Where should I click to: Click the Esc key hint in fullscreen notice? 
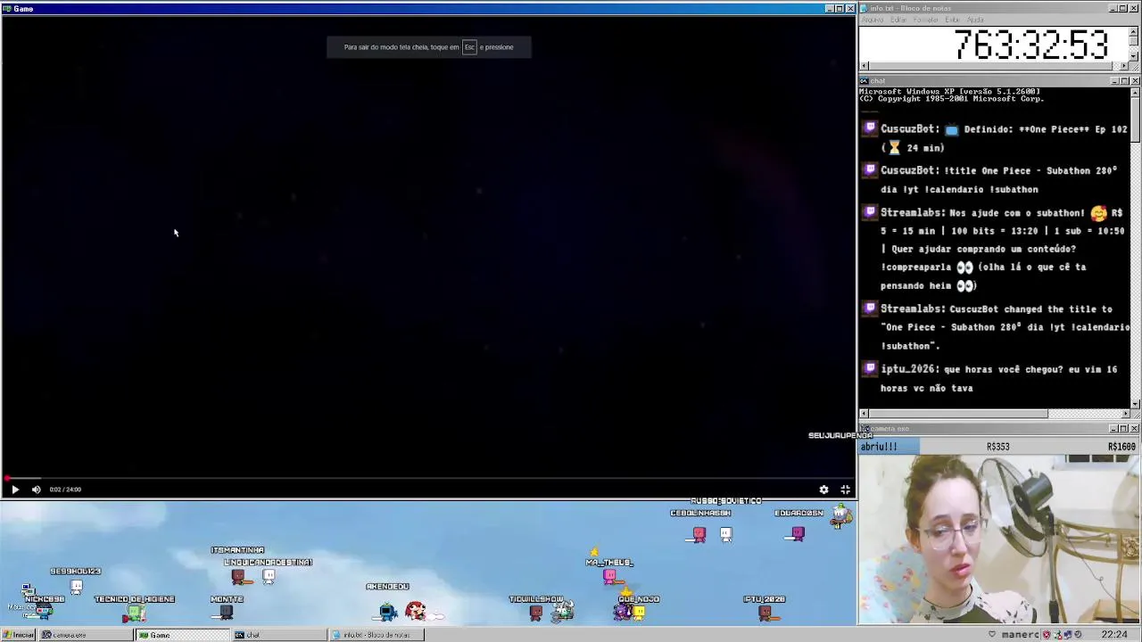tap(469, 47)
